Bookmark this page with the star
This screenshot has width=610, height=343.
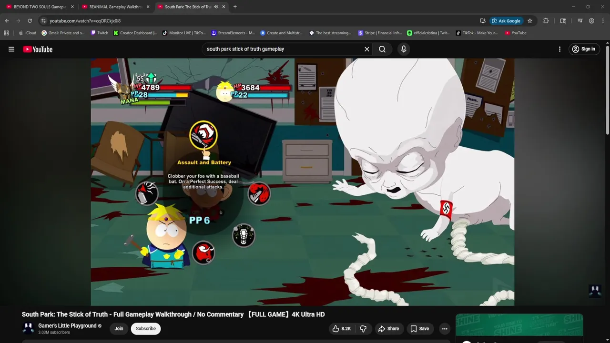pos(530,21)
